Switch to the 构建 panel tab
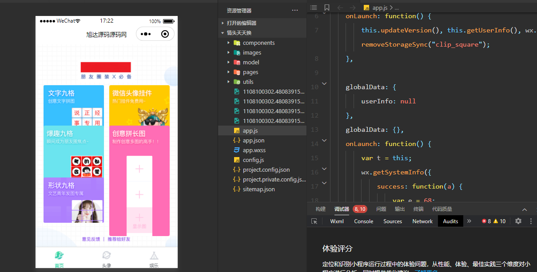 coord(321,209)
